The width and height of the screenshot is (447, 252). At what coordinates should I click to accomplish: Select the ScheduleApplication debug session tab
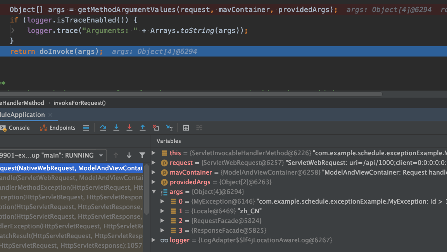tap(22, 115)
